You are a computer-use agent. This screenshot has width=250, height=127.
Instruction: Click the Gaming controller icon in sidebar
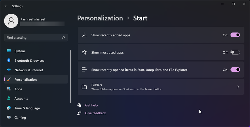[9, 118]
